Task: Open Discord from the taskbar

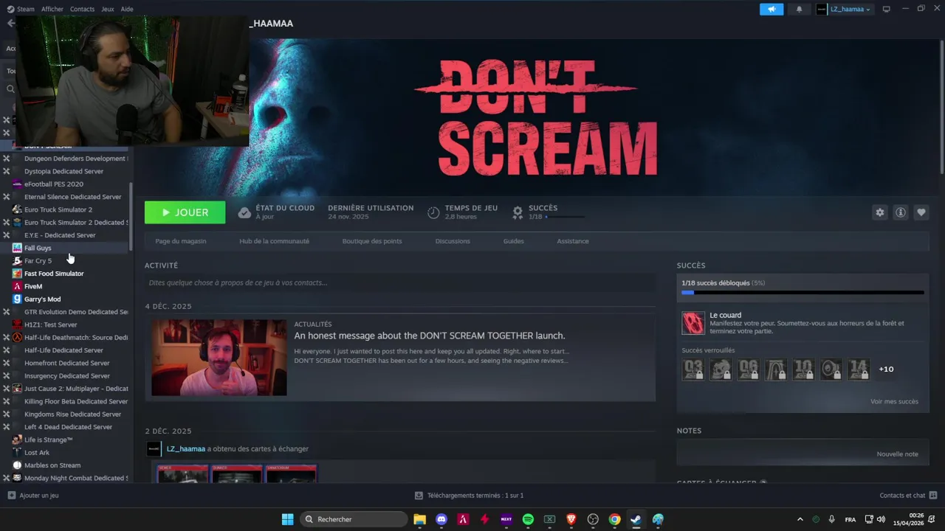Action: [441, 519]
